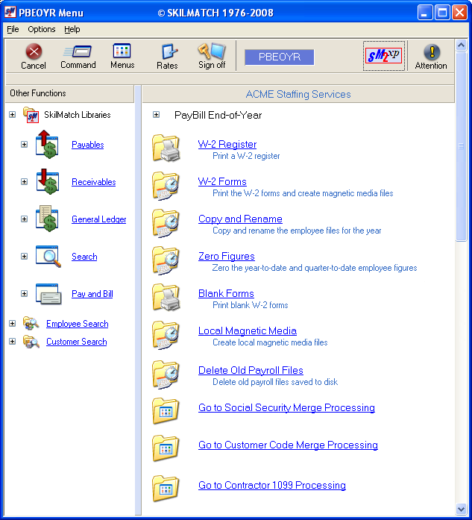Click the Zero Figures folder icon

(x=166, y=260)
